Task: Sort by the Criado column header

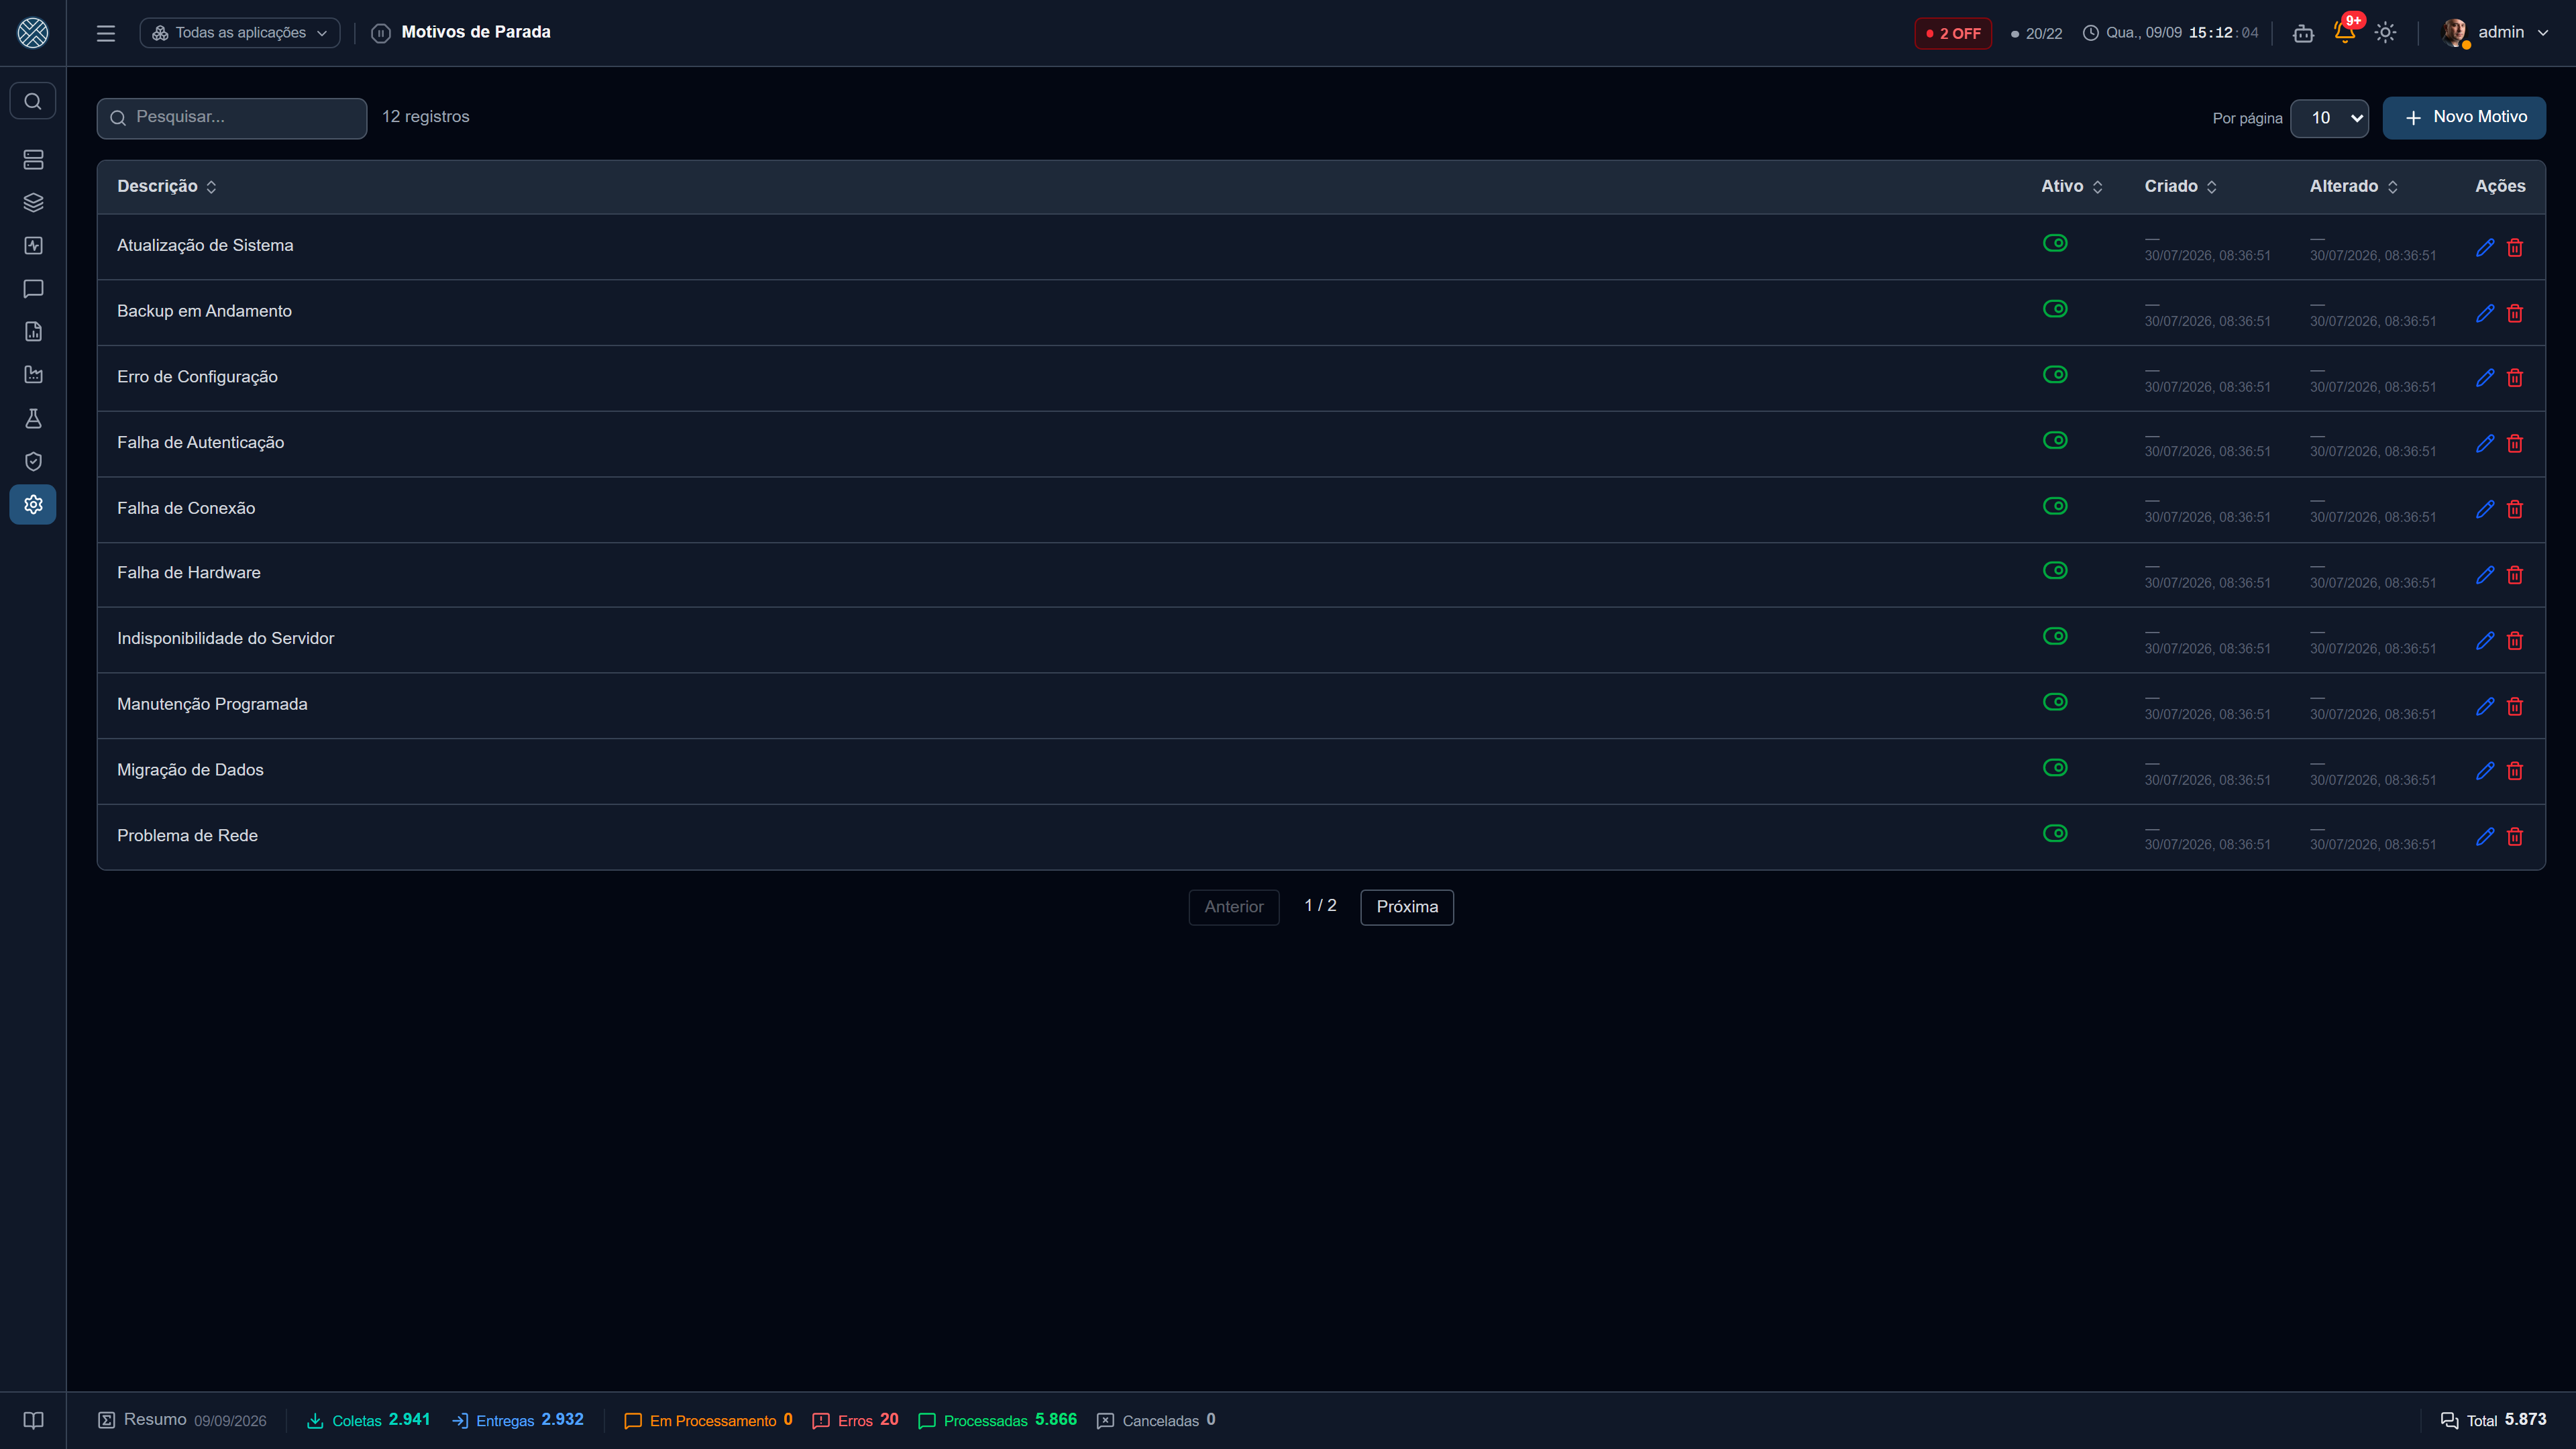Action: click(x=2180, y=186)
